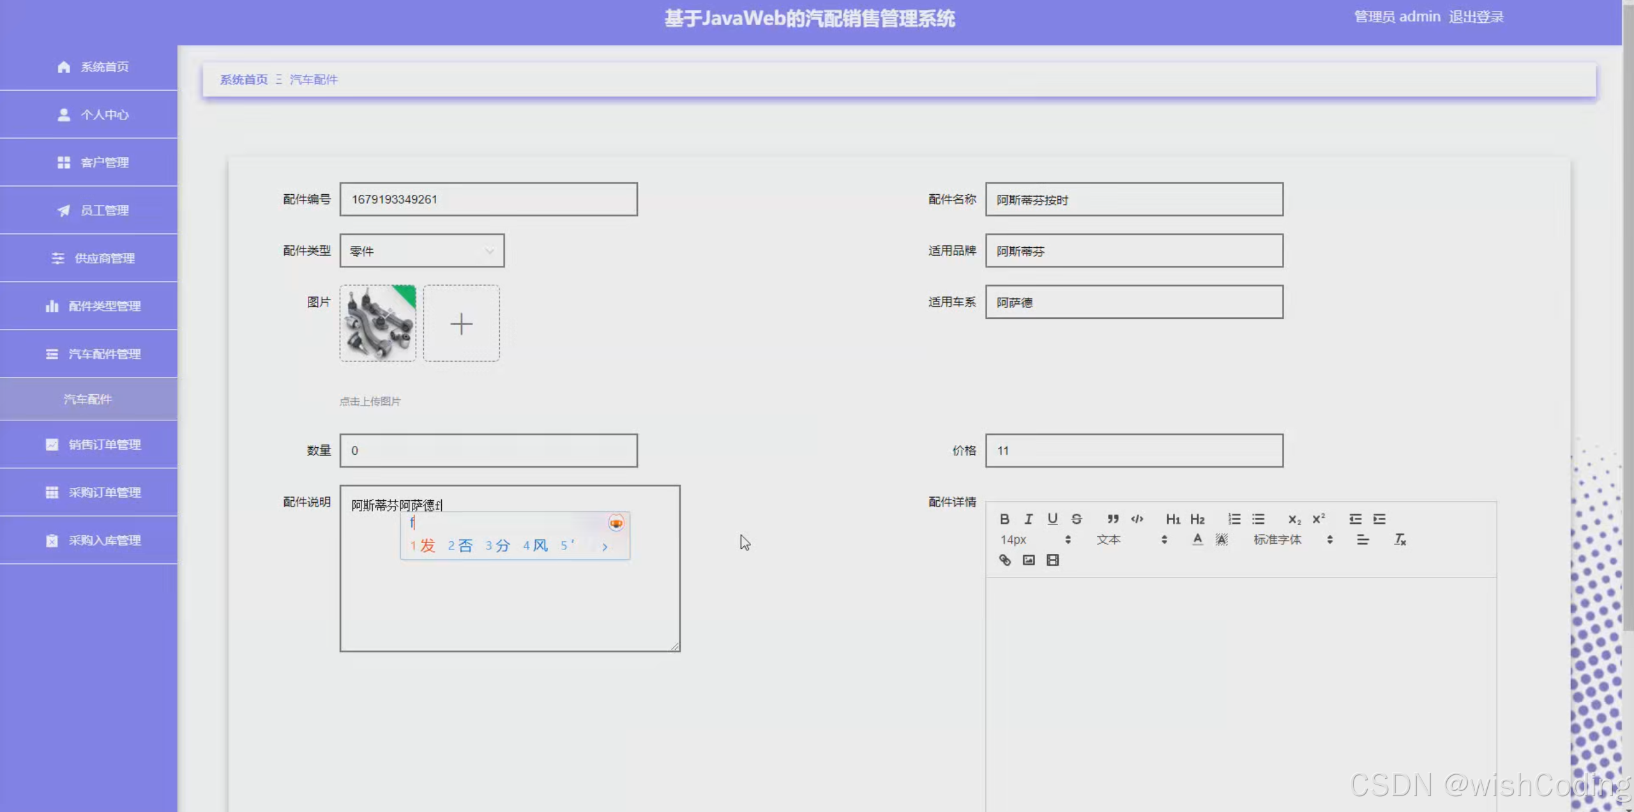Click the 系统首页 breadcrumb link
The image size is (1634, 812).
coord(243,79)
